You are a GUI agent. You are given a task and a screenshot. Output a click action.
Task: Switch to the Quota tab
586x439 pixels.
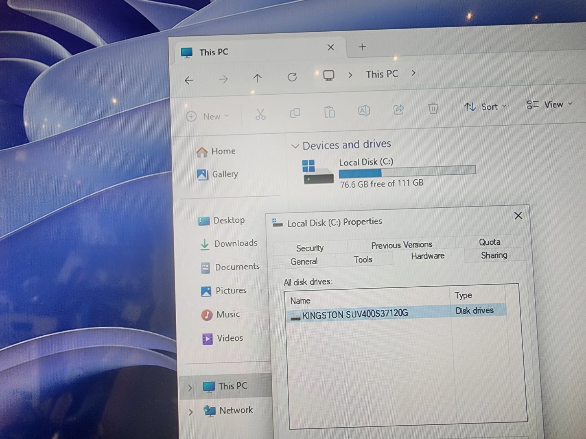coord(490,242)
